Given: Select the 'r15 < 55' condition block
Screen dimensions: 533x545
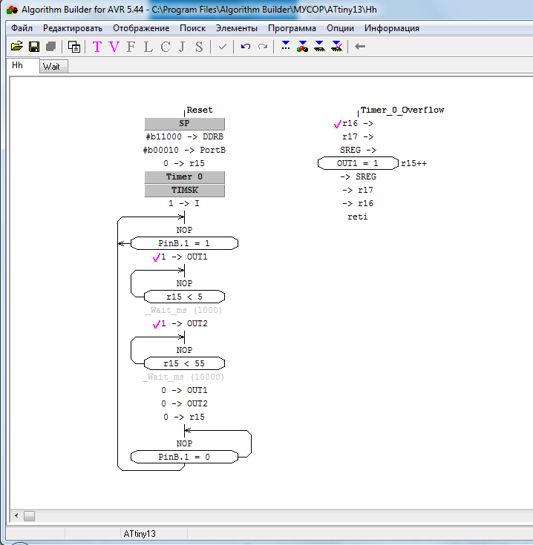Looking at the screenshot, I should pos(184,363).
